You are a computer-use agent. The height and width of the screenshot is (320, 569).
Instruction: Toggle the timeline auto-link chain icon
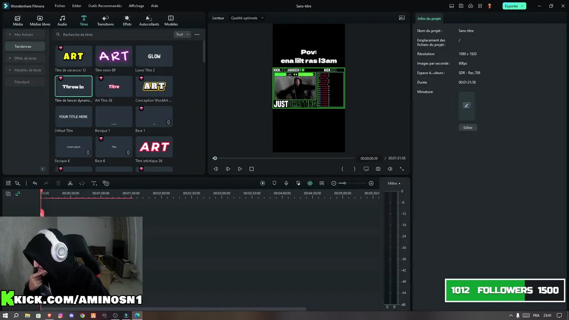coord(18,194)
